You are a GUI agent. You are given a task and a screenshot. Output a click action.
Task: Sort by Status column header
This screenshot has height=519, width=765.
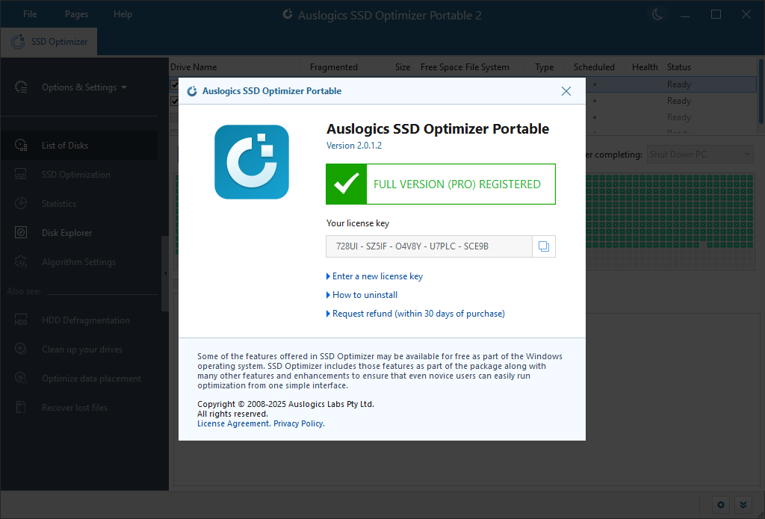[x=678, y=67]
